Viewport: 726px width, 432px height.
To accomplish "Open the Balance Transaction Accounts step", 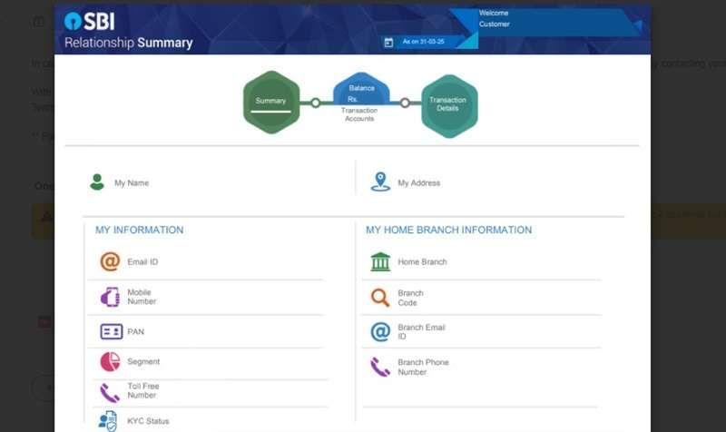I will [x=361, y=97].
